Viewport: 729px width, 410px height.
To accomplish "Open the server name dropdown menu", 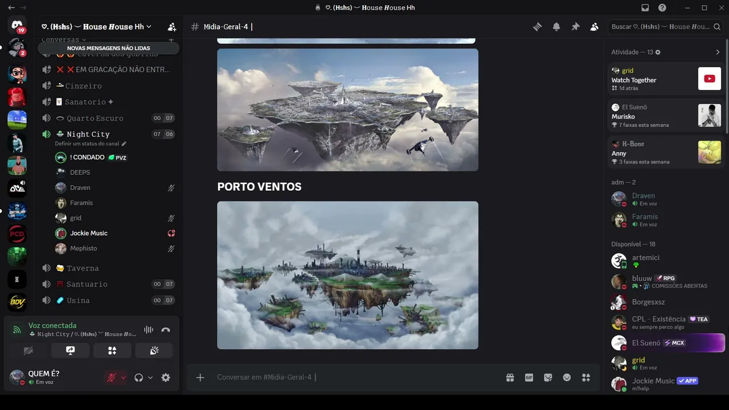I will click(97, 27).
